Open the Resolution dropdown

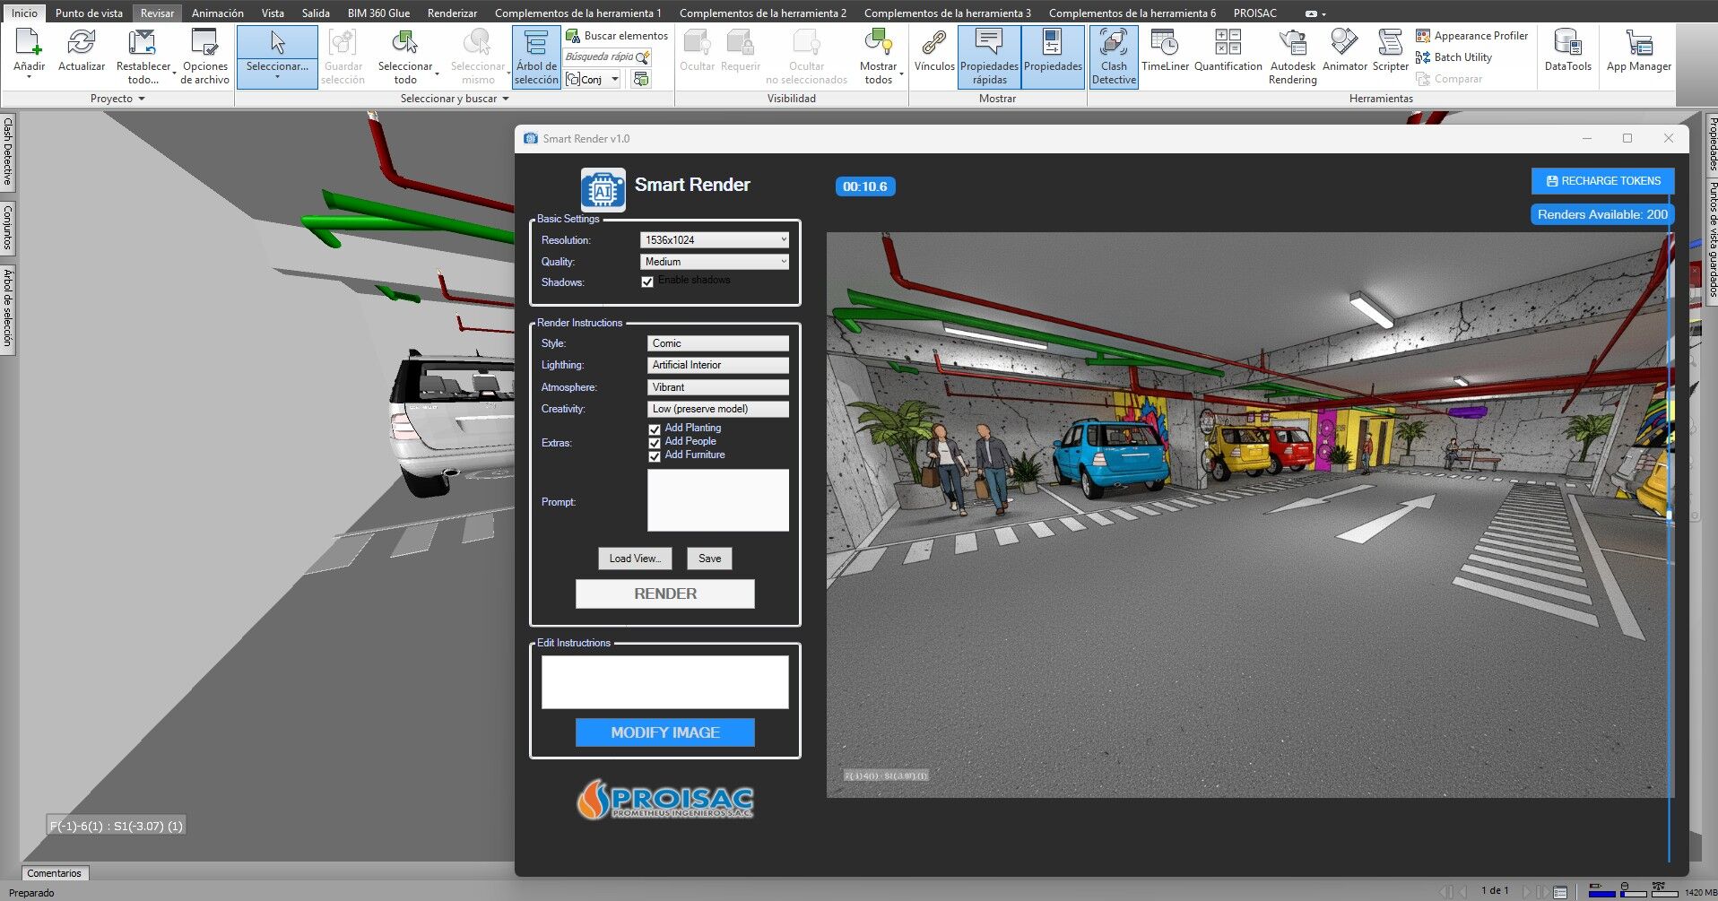pyautogui.click(x=714, y=240)
